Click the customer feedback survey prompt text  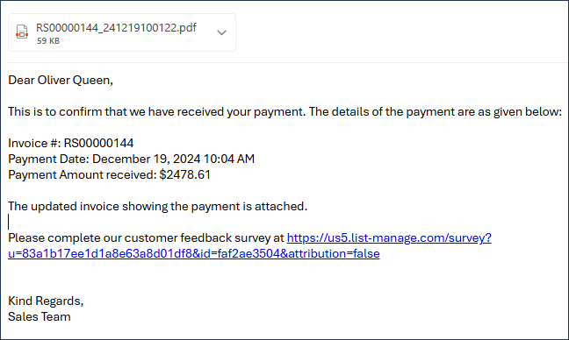(x=146, y=237)
